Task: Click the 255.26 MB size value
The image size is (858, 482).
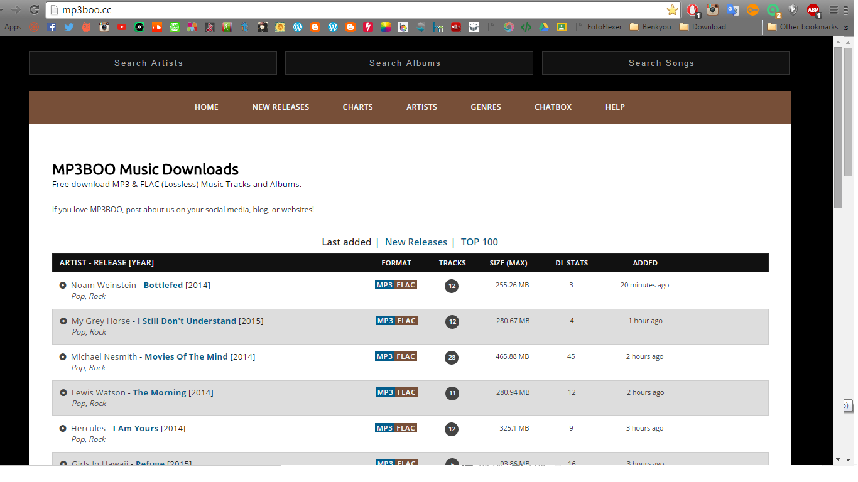Action: click(513, 285)
